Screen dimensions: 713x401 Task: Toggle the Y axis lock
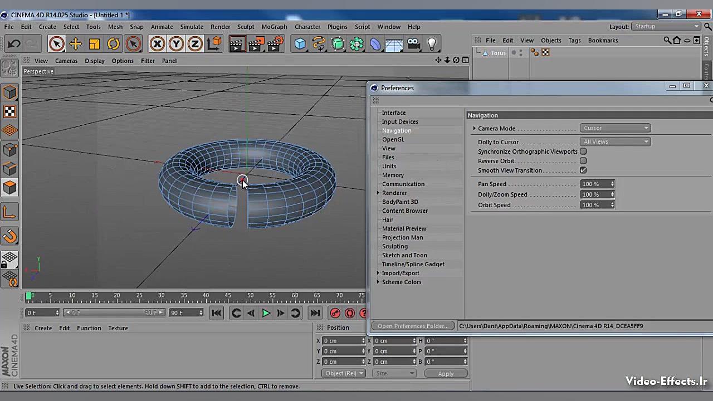(x=176, y=44)
